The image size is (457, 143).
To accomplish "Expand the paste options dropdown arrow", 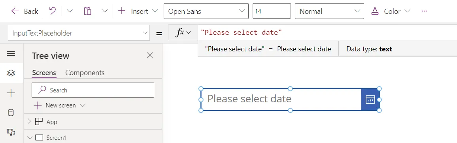I will coord(105,11).
